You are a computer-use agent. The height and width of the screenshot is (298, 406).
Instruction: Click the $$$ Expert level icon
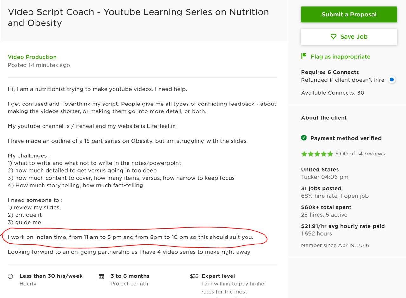[194, 276]
